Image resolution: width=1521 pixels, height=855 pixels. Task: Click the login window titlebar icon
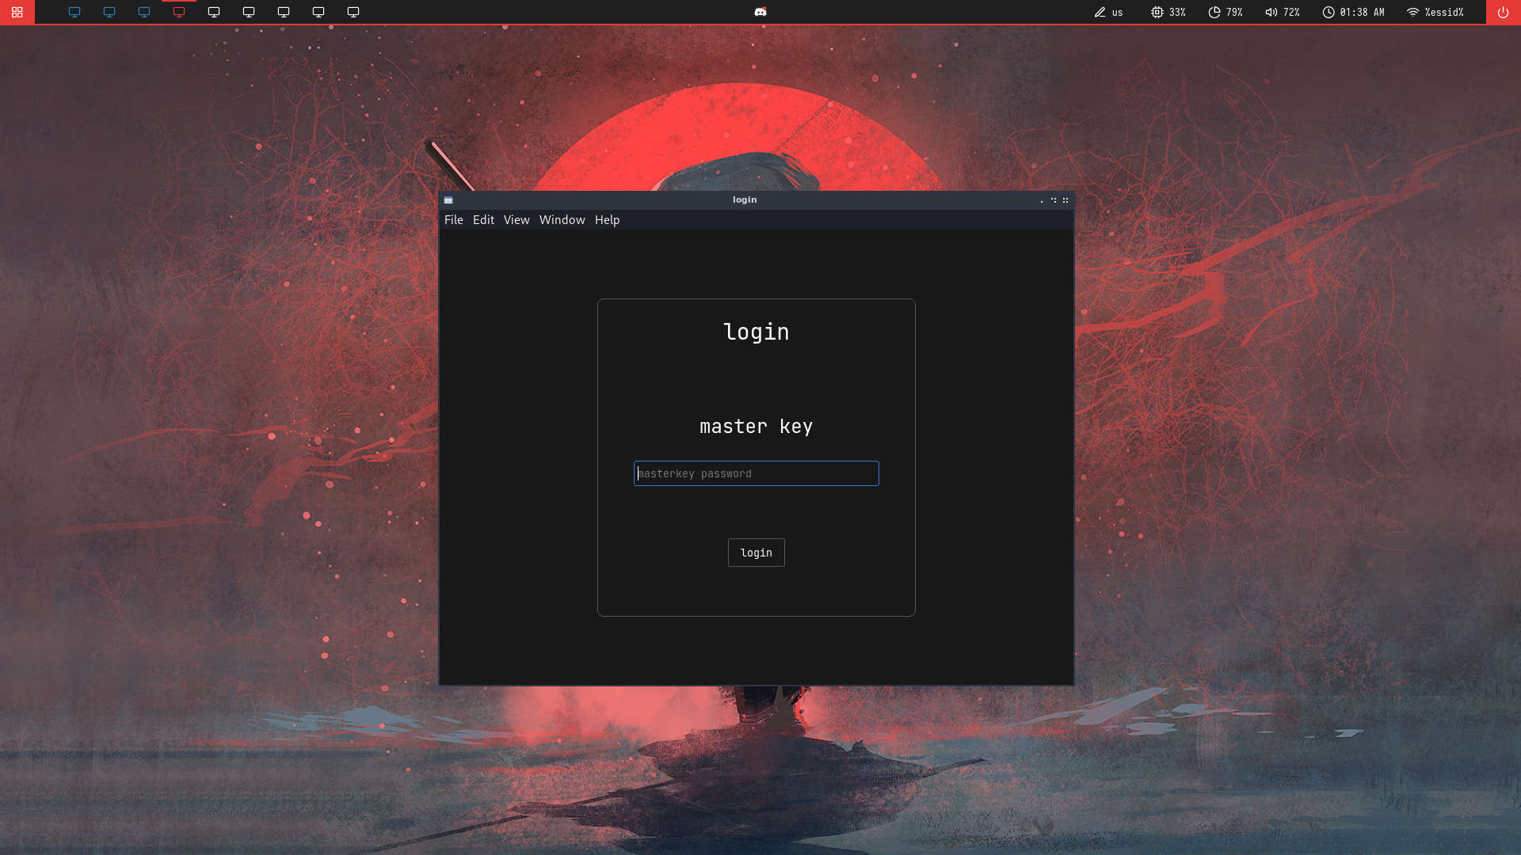448,200
